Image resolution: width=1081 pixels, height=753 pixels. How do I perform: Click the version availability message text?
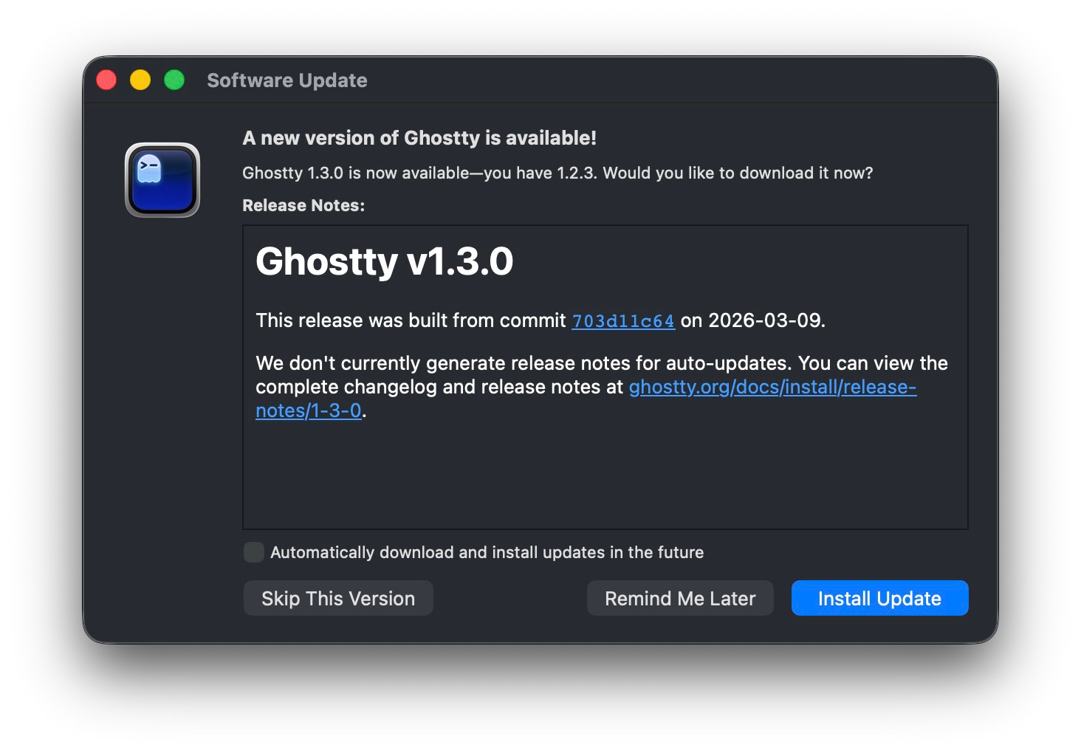coord(557,173)
